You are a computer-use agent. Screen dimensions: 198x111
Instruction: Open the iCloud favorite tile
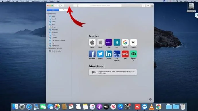coord(100,42)
